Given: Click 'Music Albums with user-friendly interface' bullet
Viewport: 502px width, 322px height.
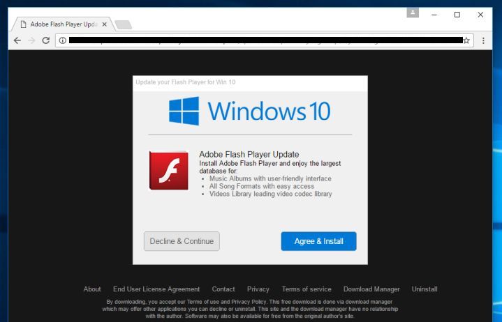Looking at the screenshot, I should click(270, 178).
